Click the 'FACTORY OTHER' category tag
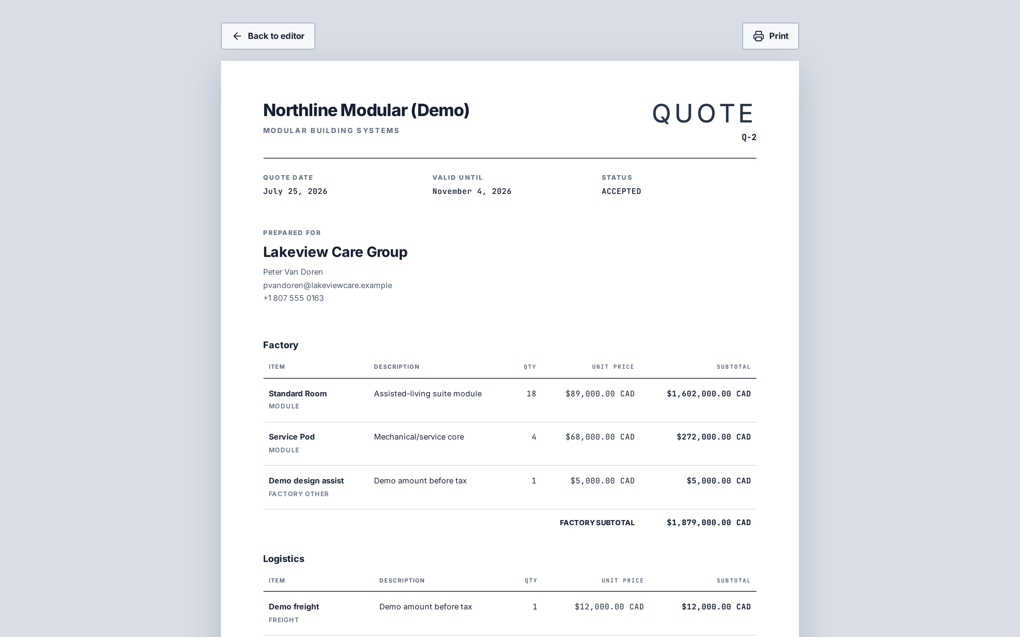The height and width of the screenshot is (637, 1020). coord(299,494)
